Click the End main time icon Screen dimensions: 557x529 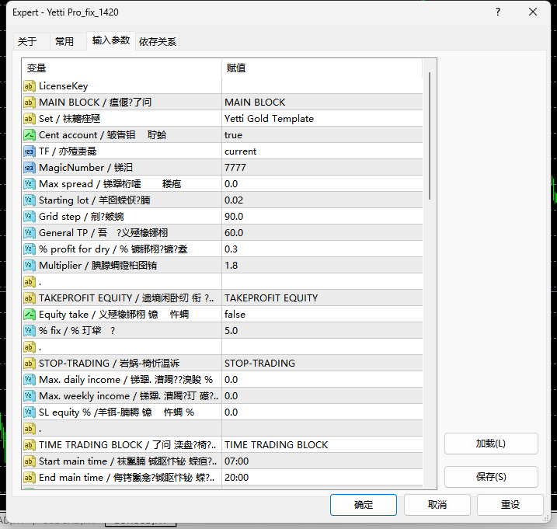pos(30,478)
